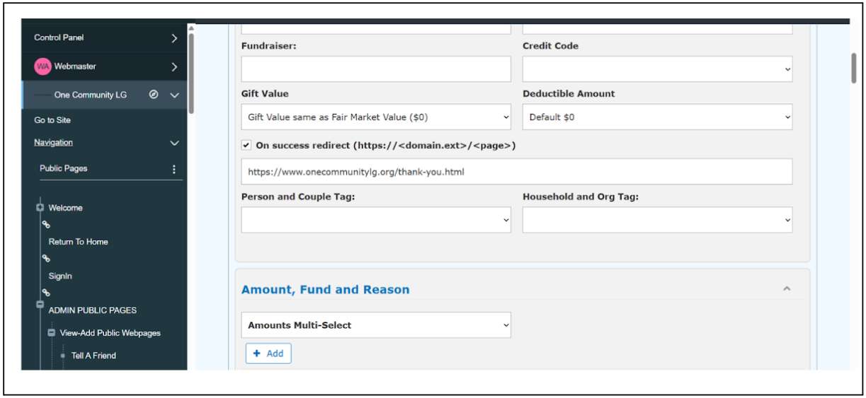Click the link icon above SignIn
This screenshot has width=866, height=398.
46,259
